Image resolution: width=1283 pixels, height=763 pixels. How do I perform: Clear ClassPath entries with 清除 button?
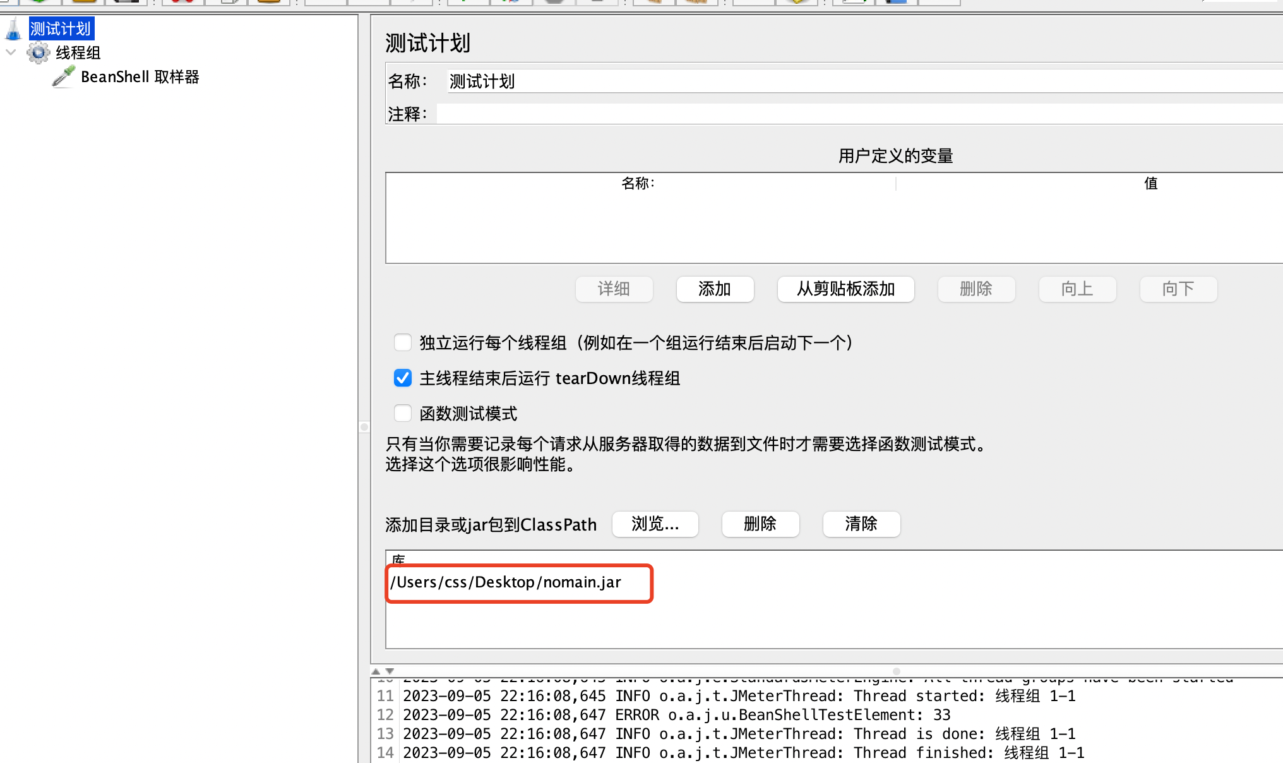[x=861, y=524]
